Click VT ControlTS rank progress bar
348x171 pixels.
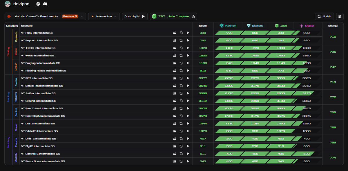click(268, 154)
